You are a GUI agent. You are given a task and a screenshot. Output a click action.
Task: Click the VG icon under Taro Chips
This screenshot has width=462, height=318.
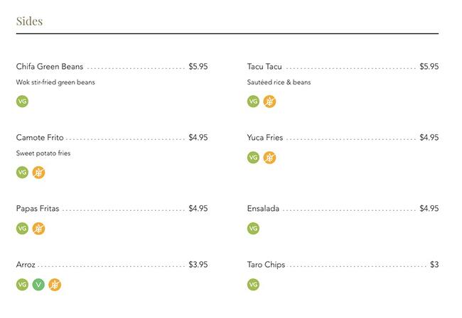click(x=253, y=285)
